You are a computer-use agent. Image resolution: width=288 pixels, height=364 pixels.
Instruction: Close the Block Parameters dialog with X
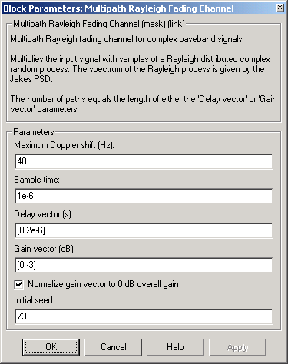280,8
